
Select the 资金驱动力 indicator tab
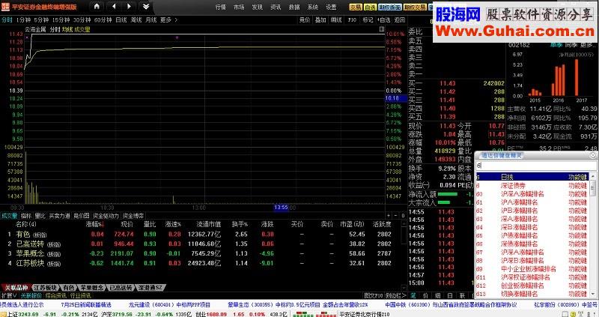click(106, 216)
